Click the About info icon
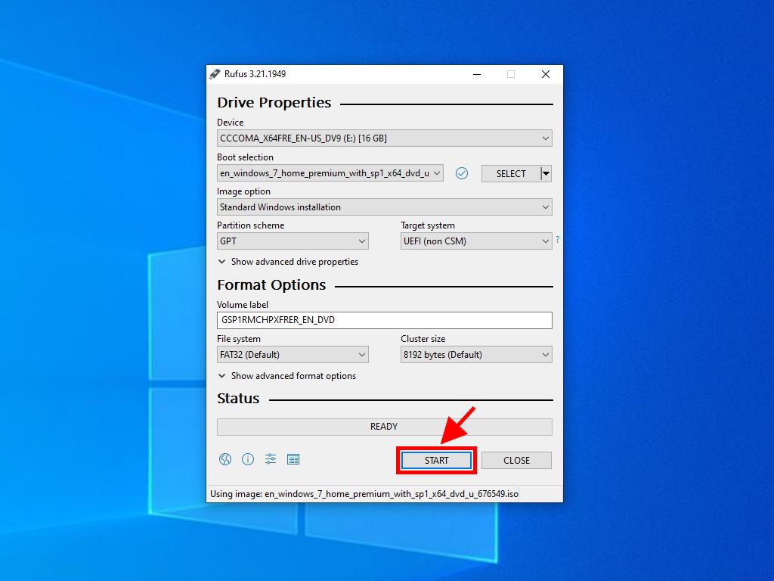This screenshot has height=581, width=774. tap(247, 459)
